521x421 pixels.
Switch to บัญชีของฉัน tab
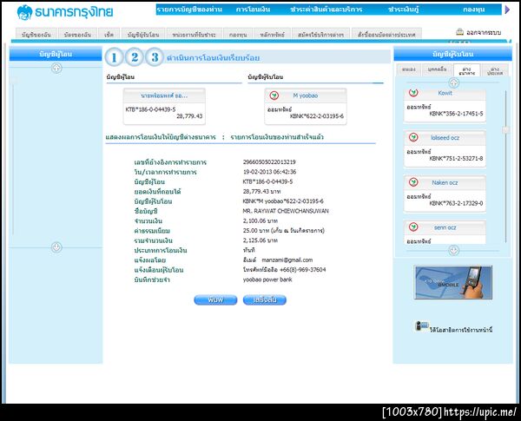point(36,34)
